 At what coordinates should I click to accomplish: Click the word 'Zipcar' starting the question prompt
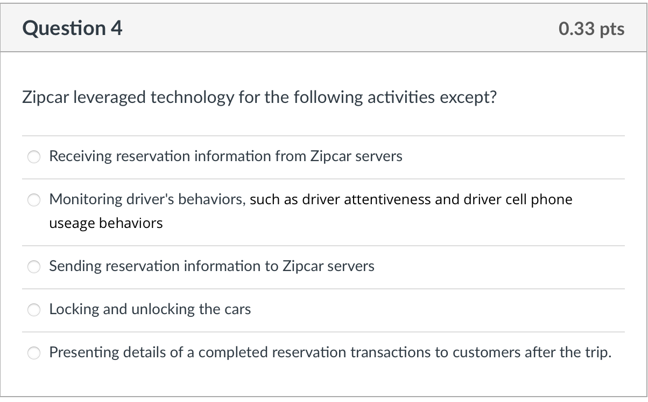[x=45, y=98]
